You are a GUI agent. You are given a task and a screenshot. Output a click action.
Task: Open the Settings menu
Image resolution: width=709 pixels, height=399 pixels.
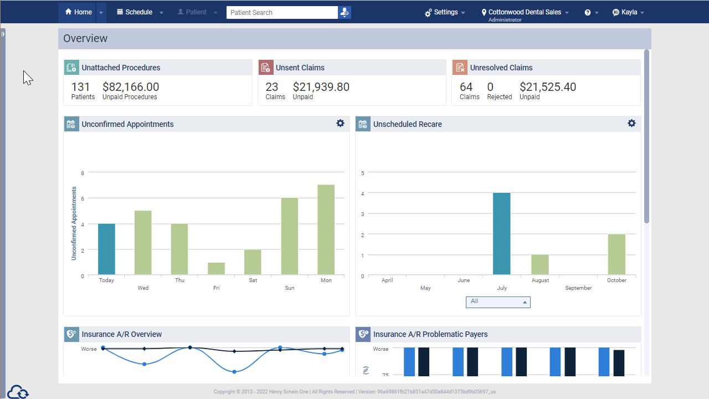445,12
